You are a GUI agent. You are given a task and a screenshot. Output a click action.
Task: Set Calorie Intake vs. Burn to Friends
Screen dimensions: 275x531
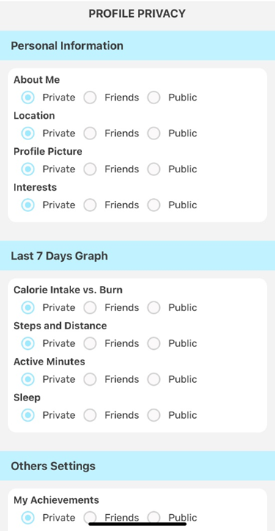[90, 308]
